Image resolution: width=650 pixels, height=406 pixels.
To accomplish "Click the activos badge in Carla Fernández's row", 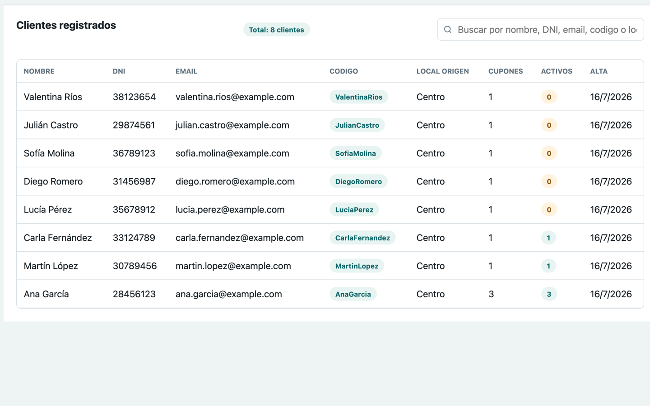I will (x=548, y=238).
